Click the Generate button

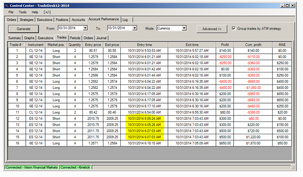coord(23,29)
